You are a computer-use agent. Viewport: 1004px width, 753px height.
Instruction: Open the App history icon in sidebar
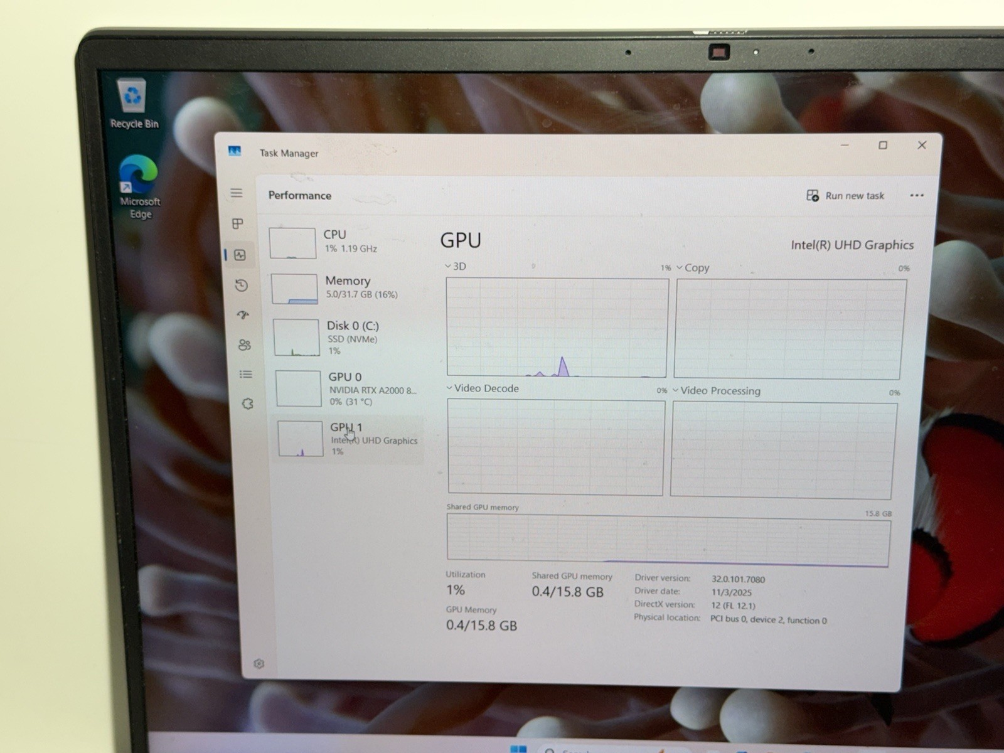[x=242, y=286]
